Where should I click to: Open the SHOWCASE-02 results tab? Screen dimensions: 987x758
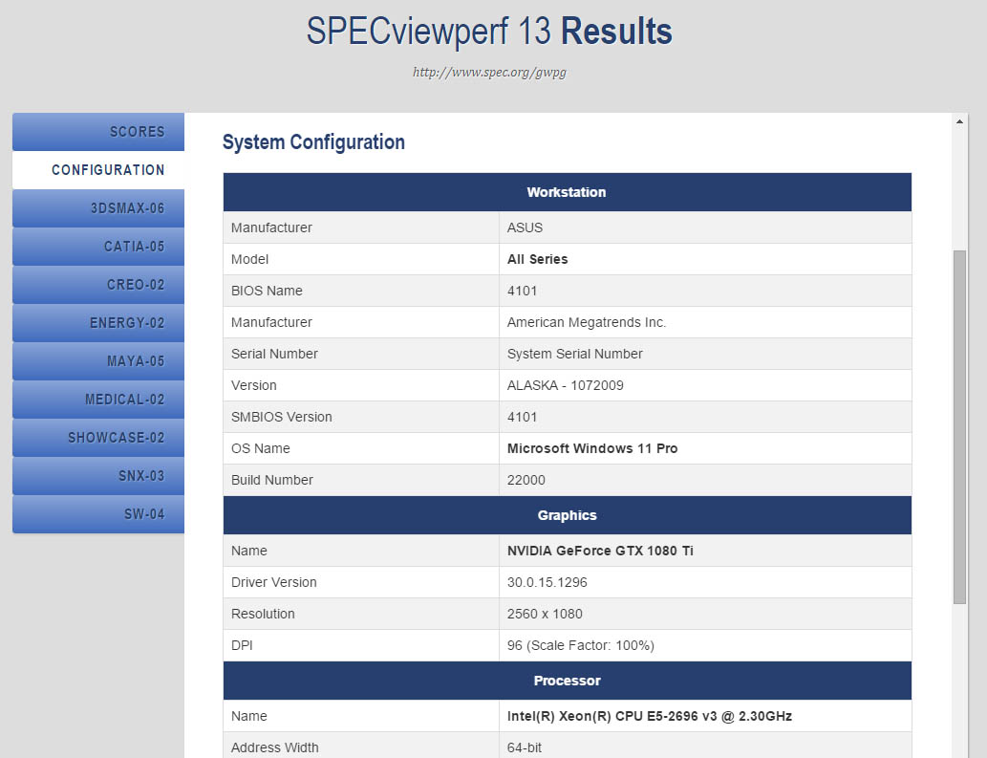[98, 438]
